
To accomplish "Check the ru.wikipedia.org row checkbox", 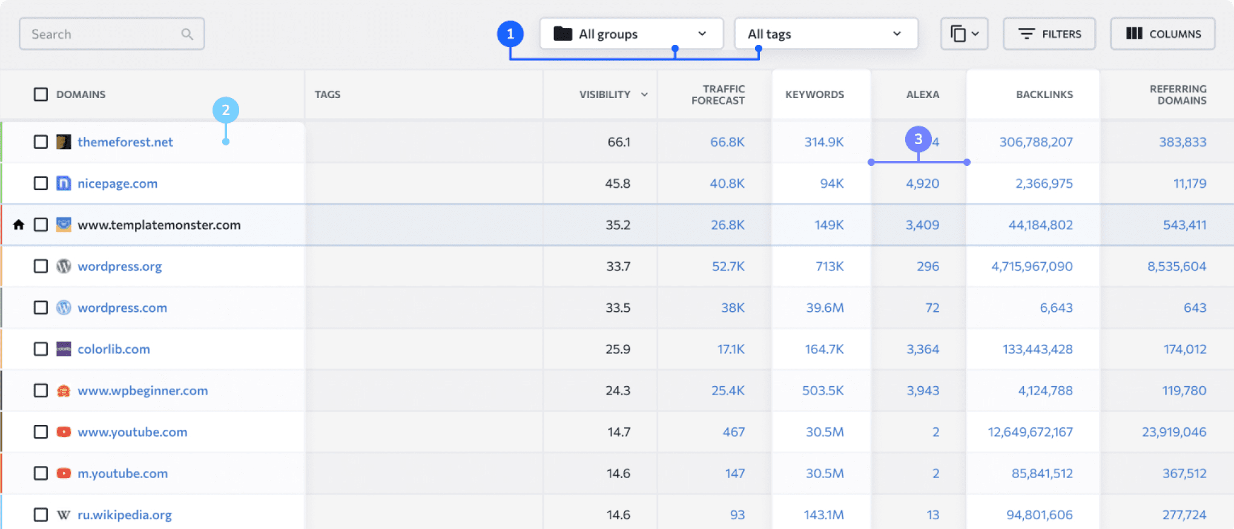I will click(x=41, y=515).
